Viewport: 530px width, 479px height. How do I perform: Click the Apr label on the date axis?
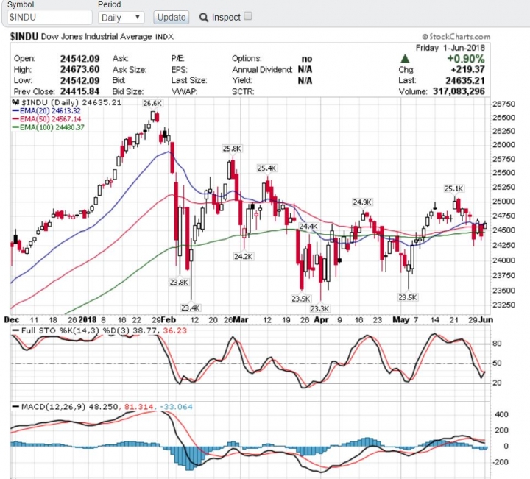321,320
